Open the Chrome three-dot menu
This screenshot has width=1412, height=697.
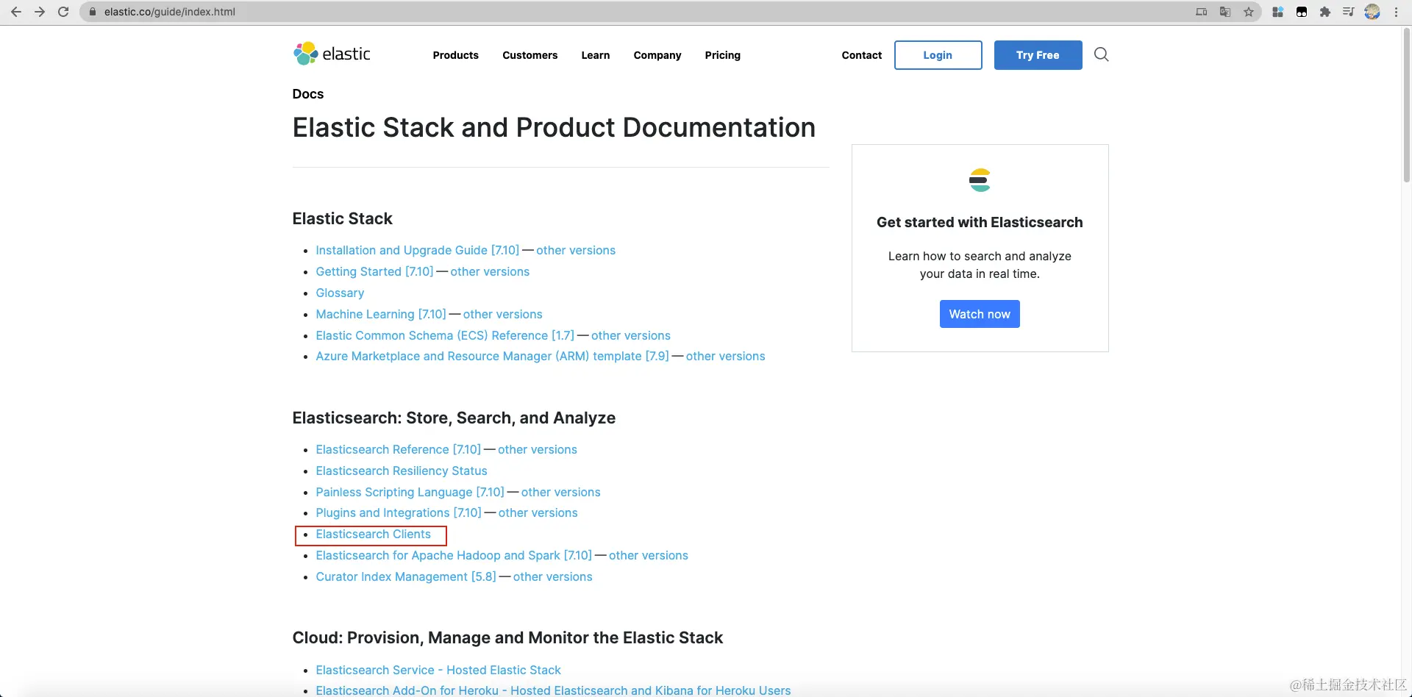1396,12
